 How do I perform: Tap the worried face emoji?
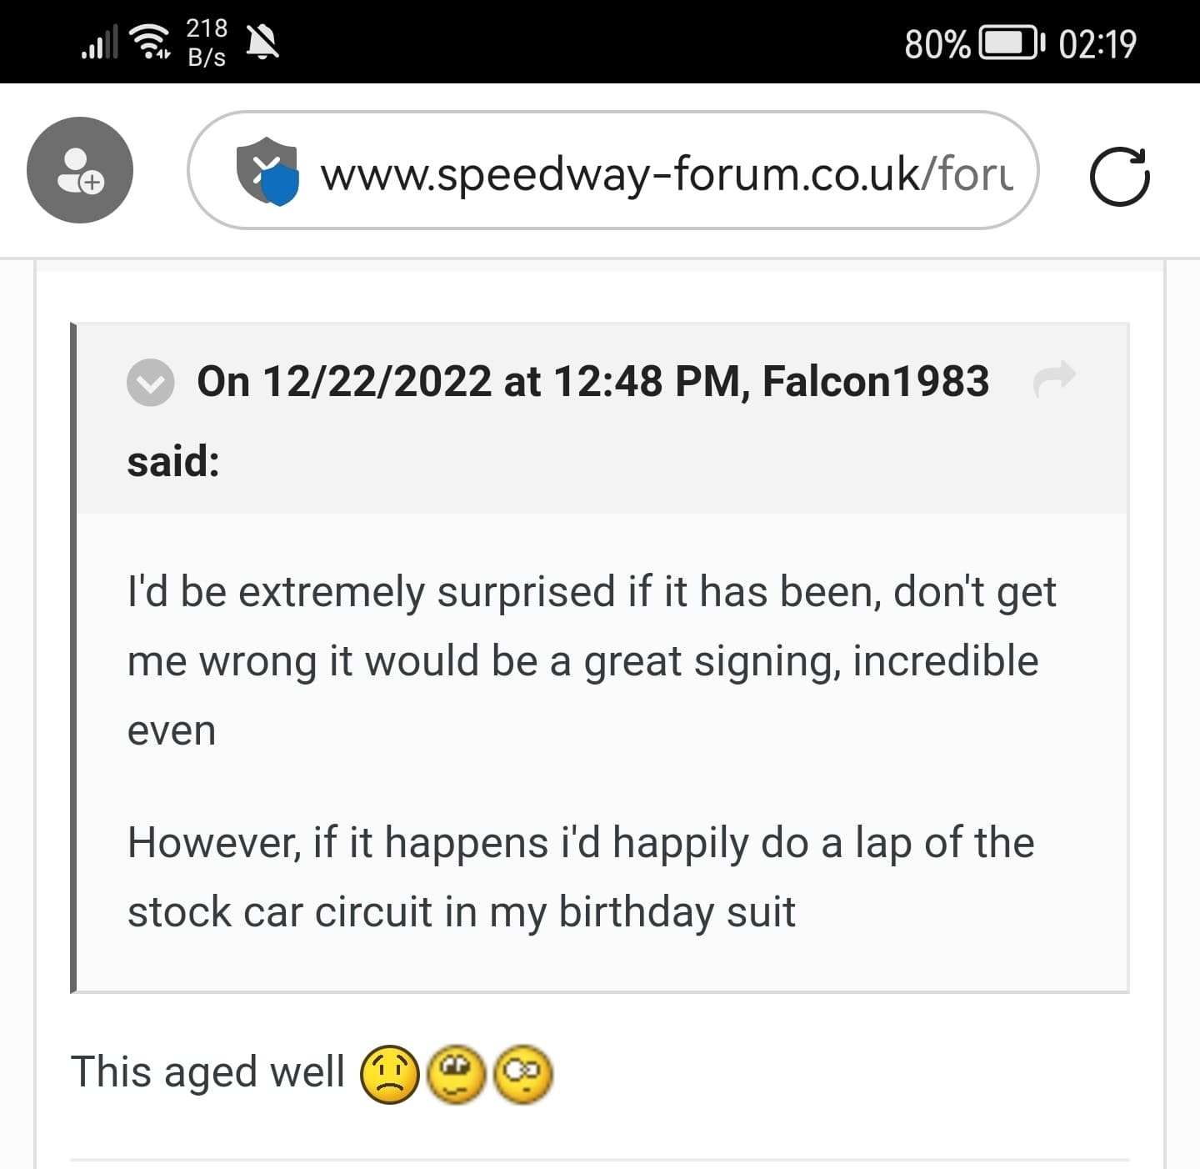[389, 1074]
